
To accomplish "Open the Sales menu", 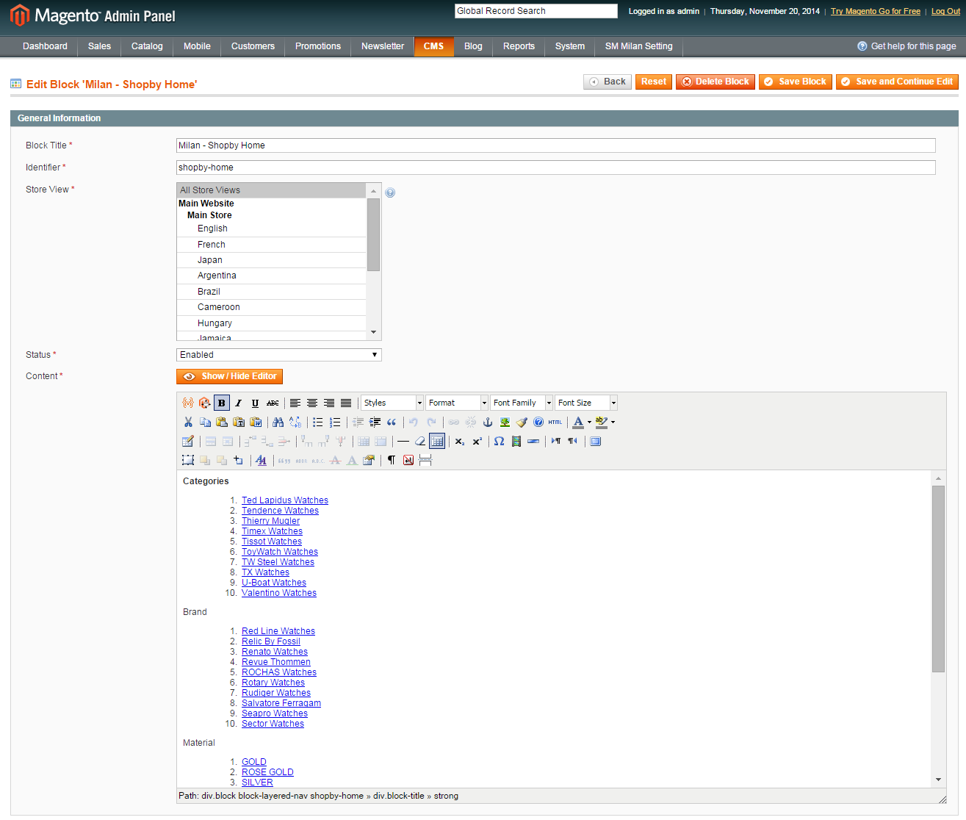I will coord(99,46).
